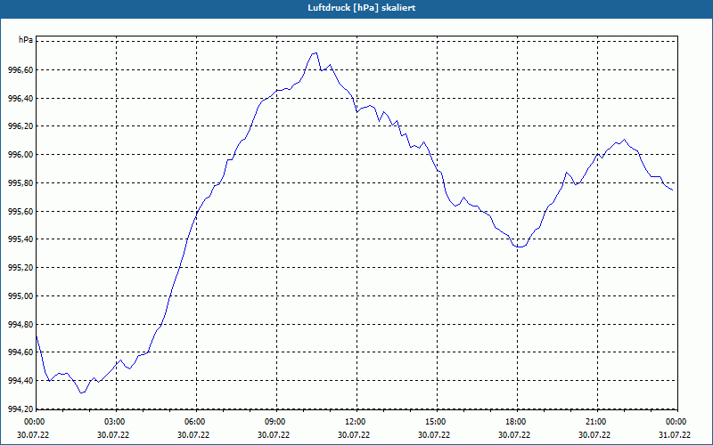Screen dimensions: 713x445
Task: Select the '30.07.22' date under 06:00
Action: [x=193, y=434]
